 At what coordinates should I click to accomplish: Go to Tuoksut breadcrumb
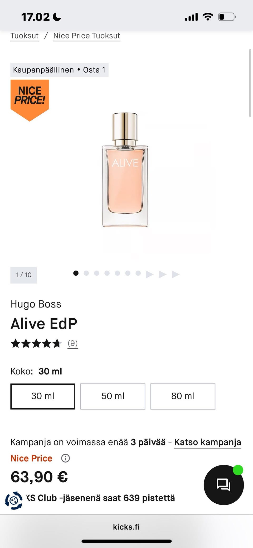point(25,36)
